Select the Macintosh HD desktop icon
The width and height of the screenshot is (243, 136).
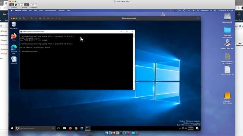click(x=227, y=18)
